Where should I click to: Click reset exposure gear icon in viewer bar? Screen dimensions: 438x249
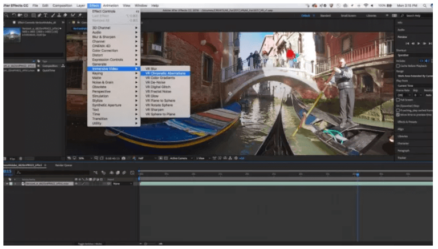[236, 158]
